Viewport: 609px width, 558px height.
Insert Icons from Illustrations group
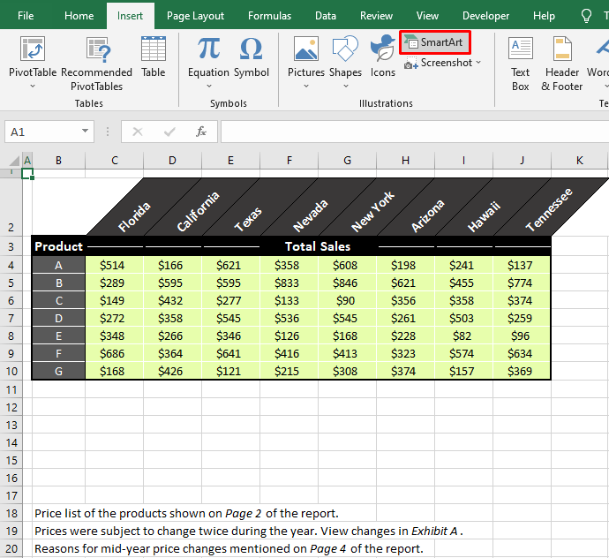(x=382, y=57)
